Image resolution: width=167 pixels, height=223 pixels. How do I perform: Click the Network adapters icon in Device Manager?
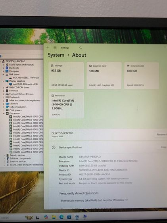7,107
